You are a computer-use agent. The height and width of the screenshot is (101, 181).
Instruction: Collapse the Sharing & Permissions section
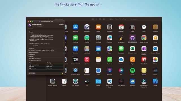point(29,58)
